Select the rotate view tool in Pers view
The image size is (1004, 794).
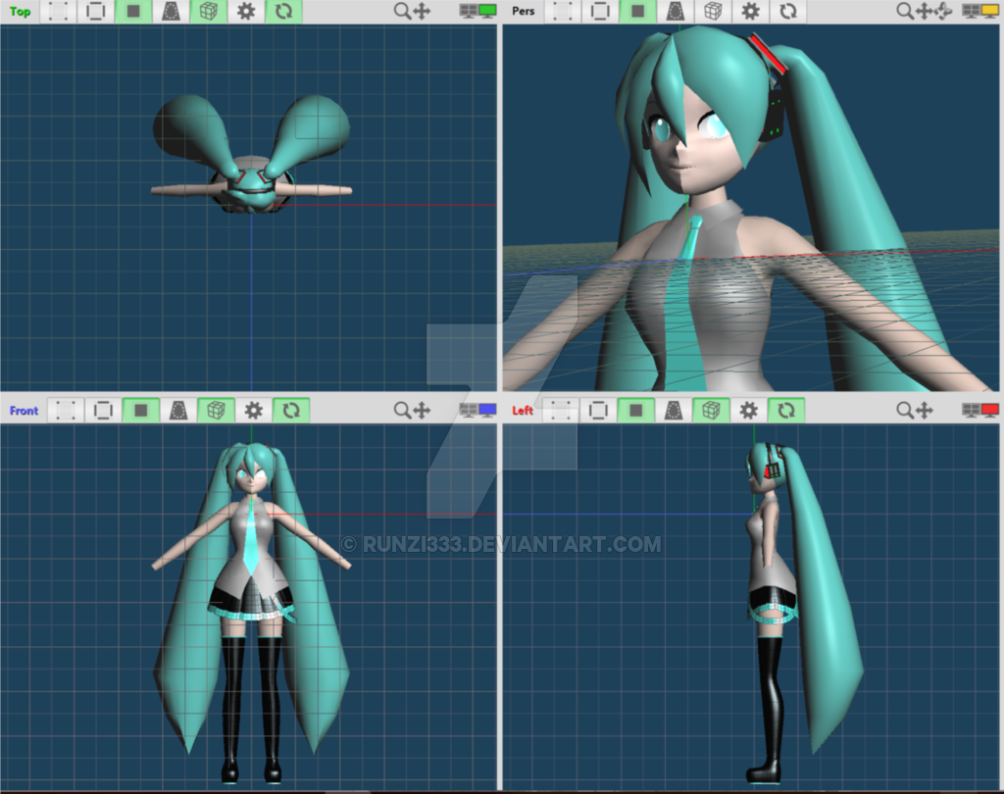point(944,11)
